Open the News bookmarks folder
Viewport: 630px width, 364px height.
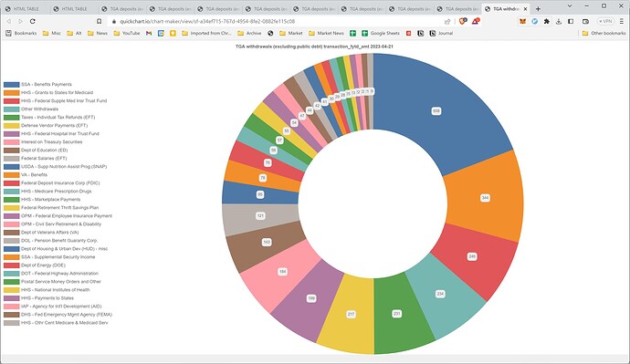tap(98, 34)
